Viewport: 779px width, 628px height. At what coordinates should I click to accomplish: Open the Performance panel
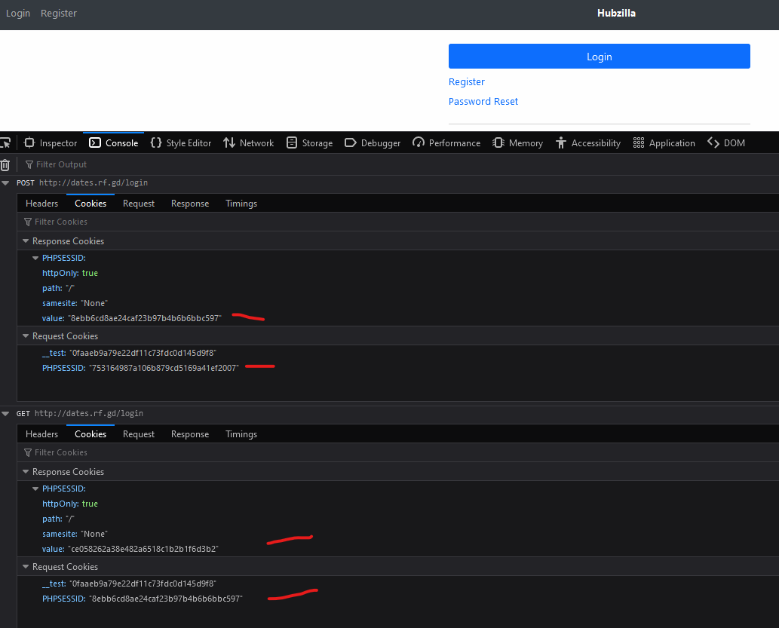coord(446,143)
